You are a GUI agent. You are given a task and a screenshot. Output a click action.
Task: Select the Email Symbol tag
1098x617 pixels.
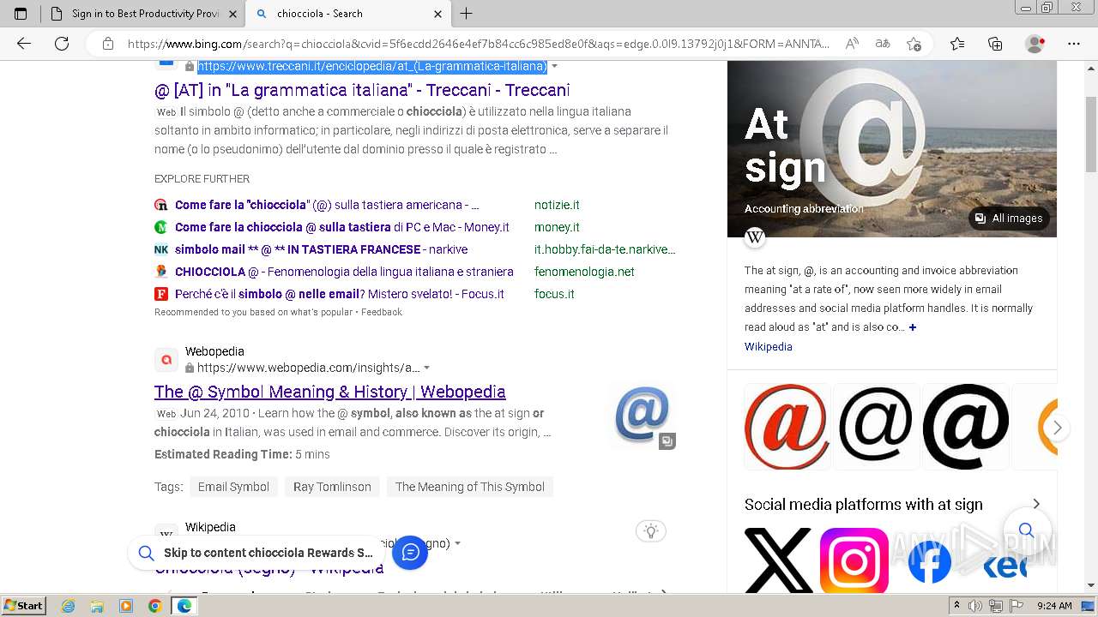click(233, 487)
